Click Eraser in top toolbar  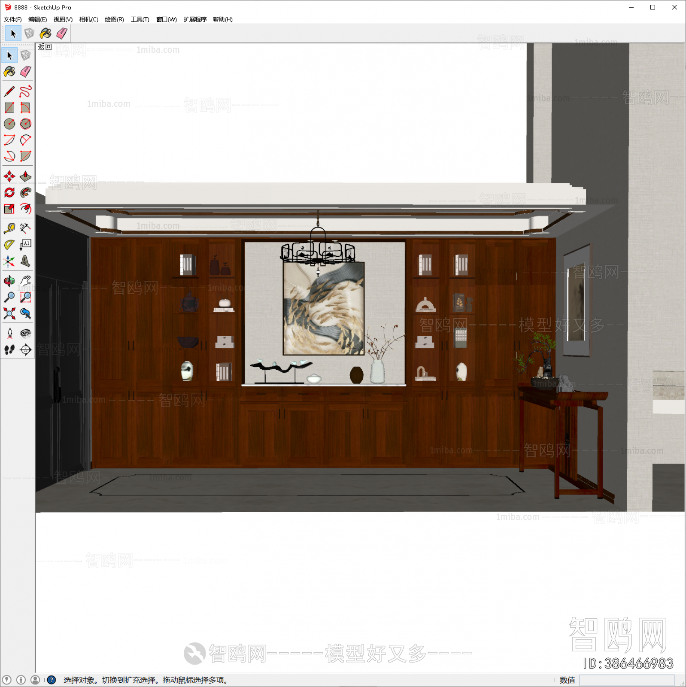point(62,33)
